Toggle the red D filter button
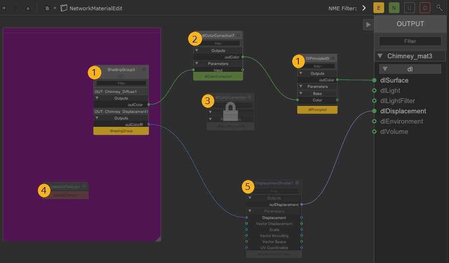Viewport: 449px width, 263px height. pos(425,8)
